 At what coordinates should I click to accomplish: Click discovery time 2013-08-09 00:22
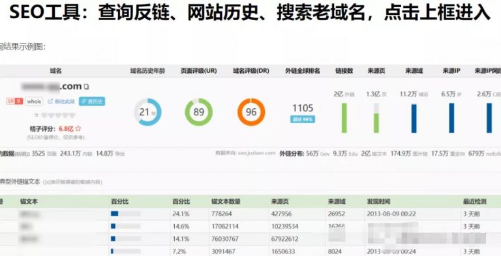[391, 214]
